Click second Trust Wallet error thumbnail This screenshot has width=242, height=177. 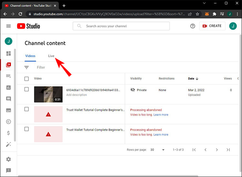pyautogui.click(x=48, y=134)
